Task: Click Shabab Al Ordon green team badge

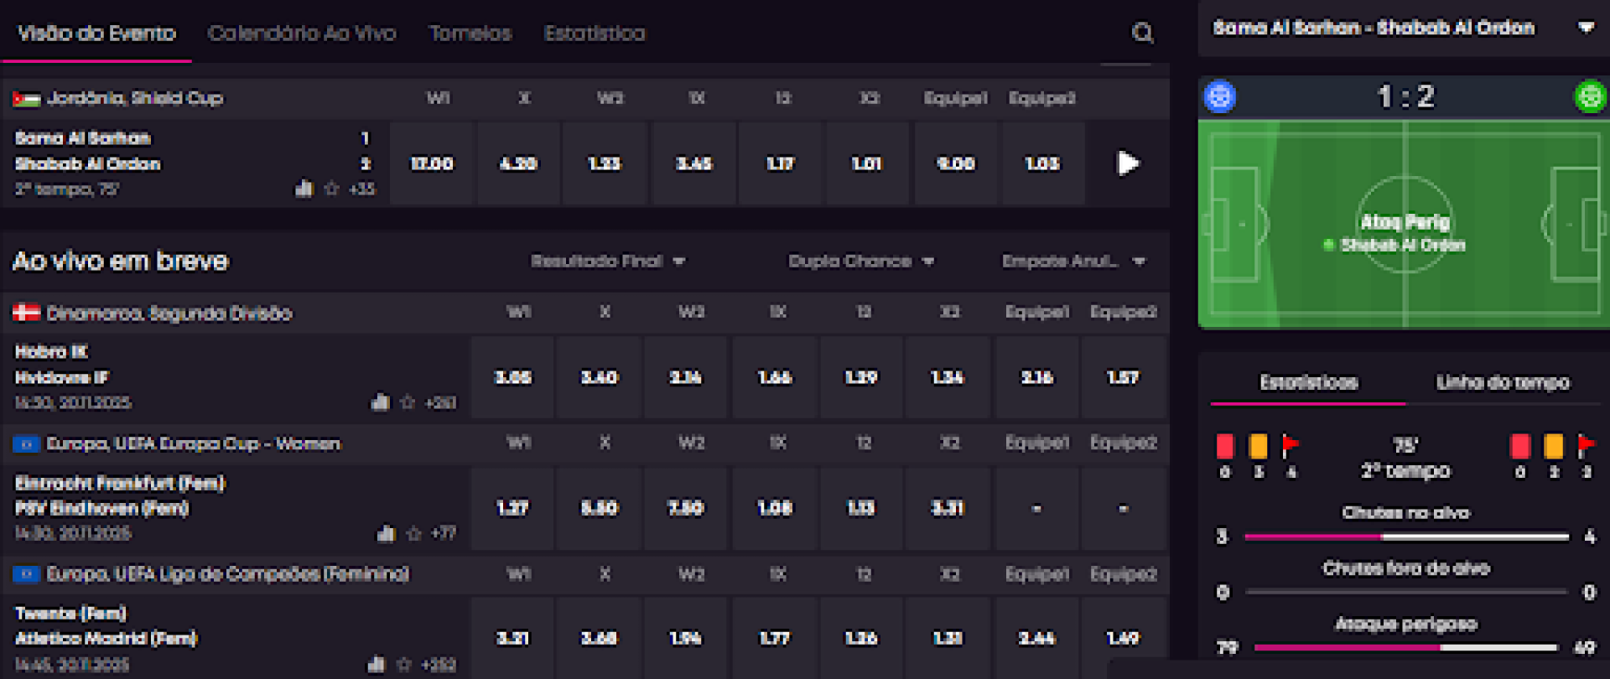Action: tap(1589, 96)
